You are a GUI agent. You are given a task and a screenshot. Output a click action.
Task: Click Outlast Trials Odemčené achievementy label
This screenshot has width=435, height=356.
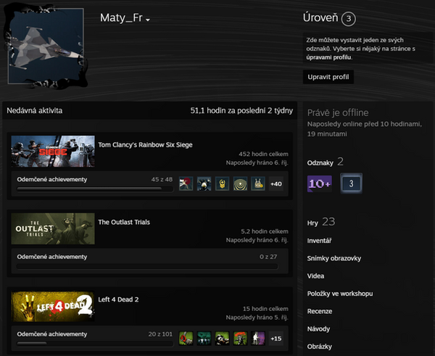coord(52,257)
